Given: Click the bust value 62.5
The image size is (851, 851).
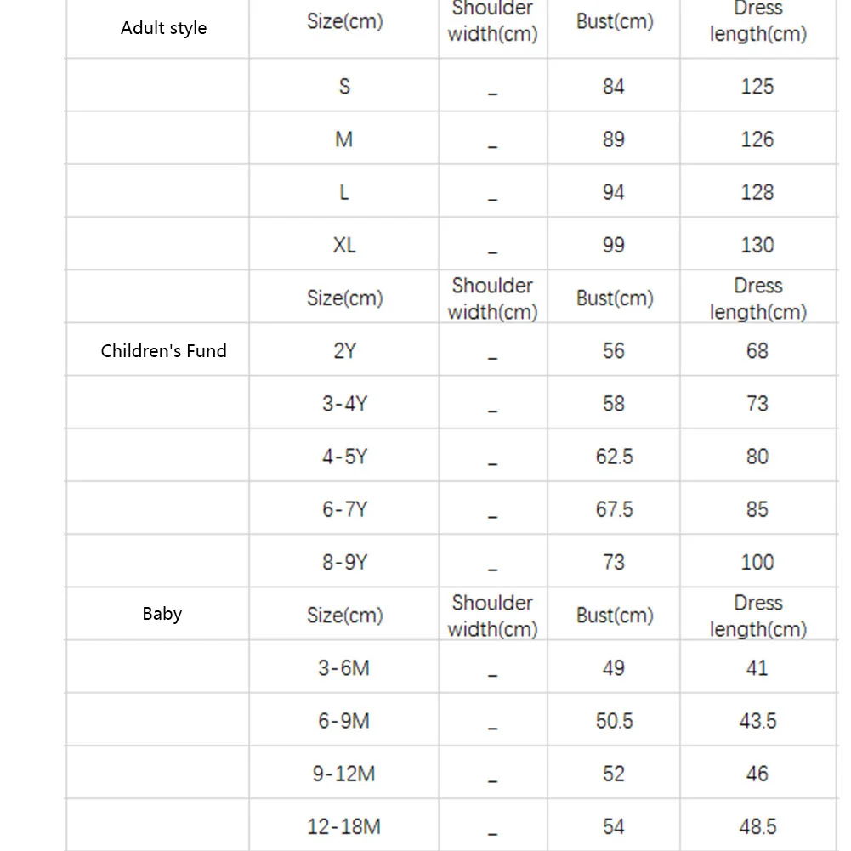Looking at the screenshot, I should 614,457.
